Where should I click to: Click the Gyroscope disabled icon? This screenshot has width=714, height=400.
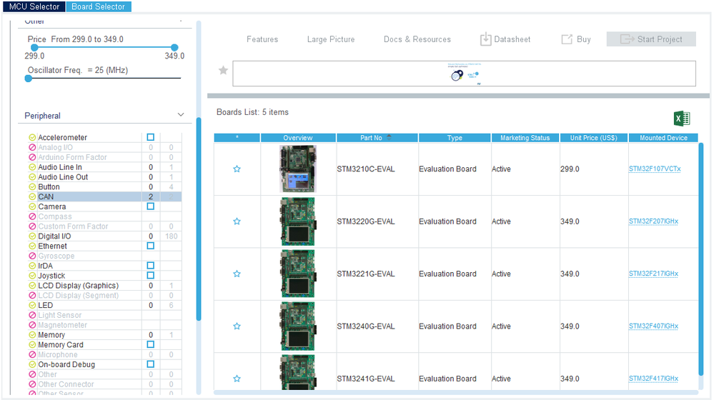(x=32, y=256)
